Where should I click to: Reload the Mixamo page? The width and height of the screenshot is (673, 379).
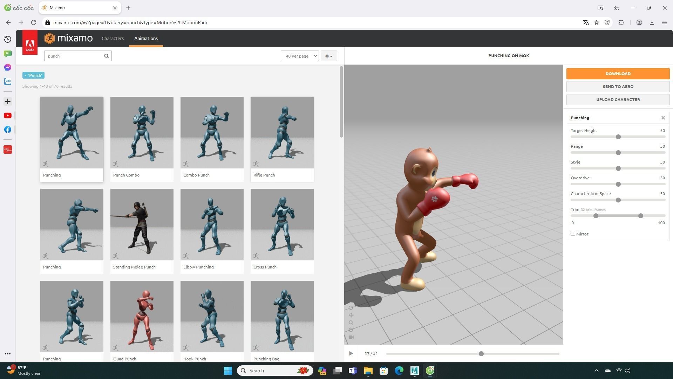(x=34, y=22)
